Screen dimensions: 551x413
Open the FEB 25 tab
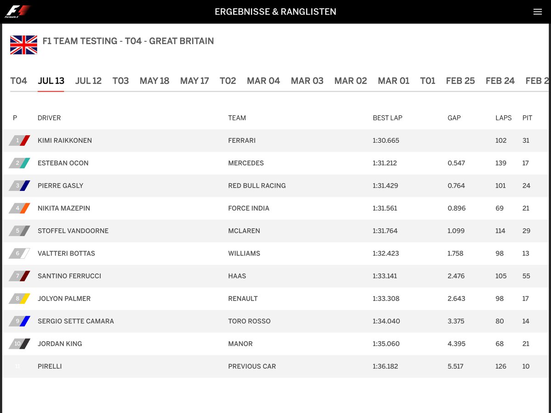460,81
